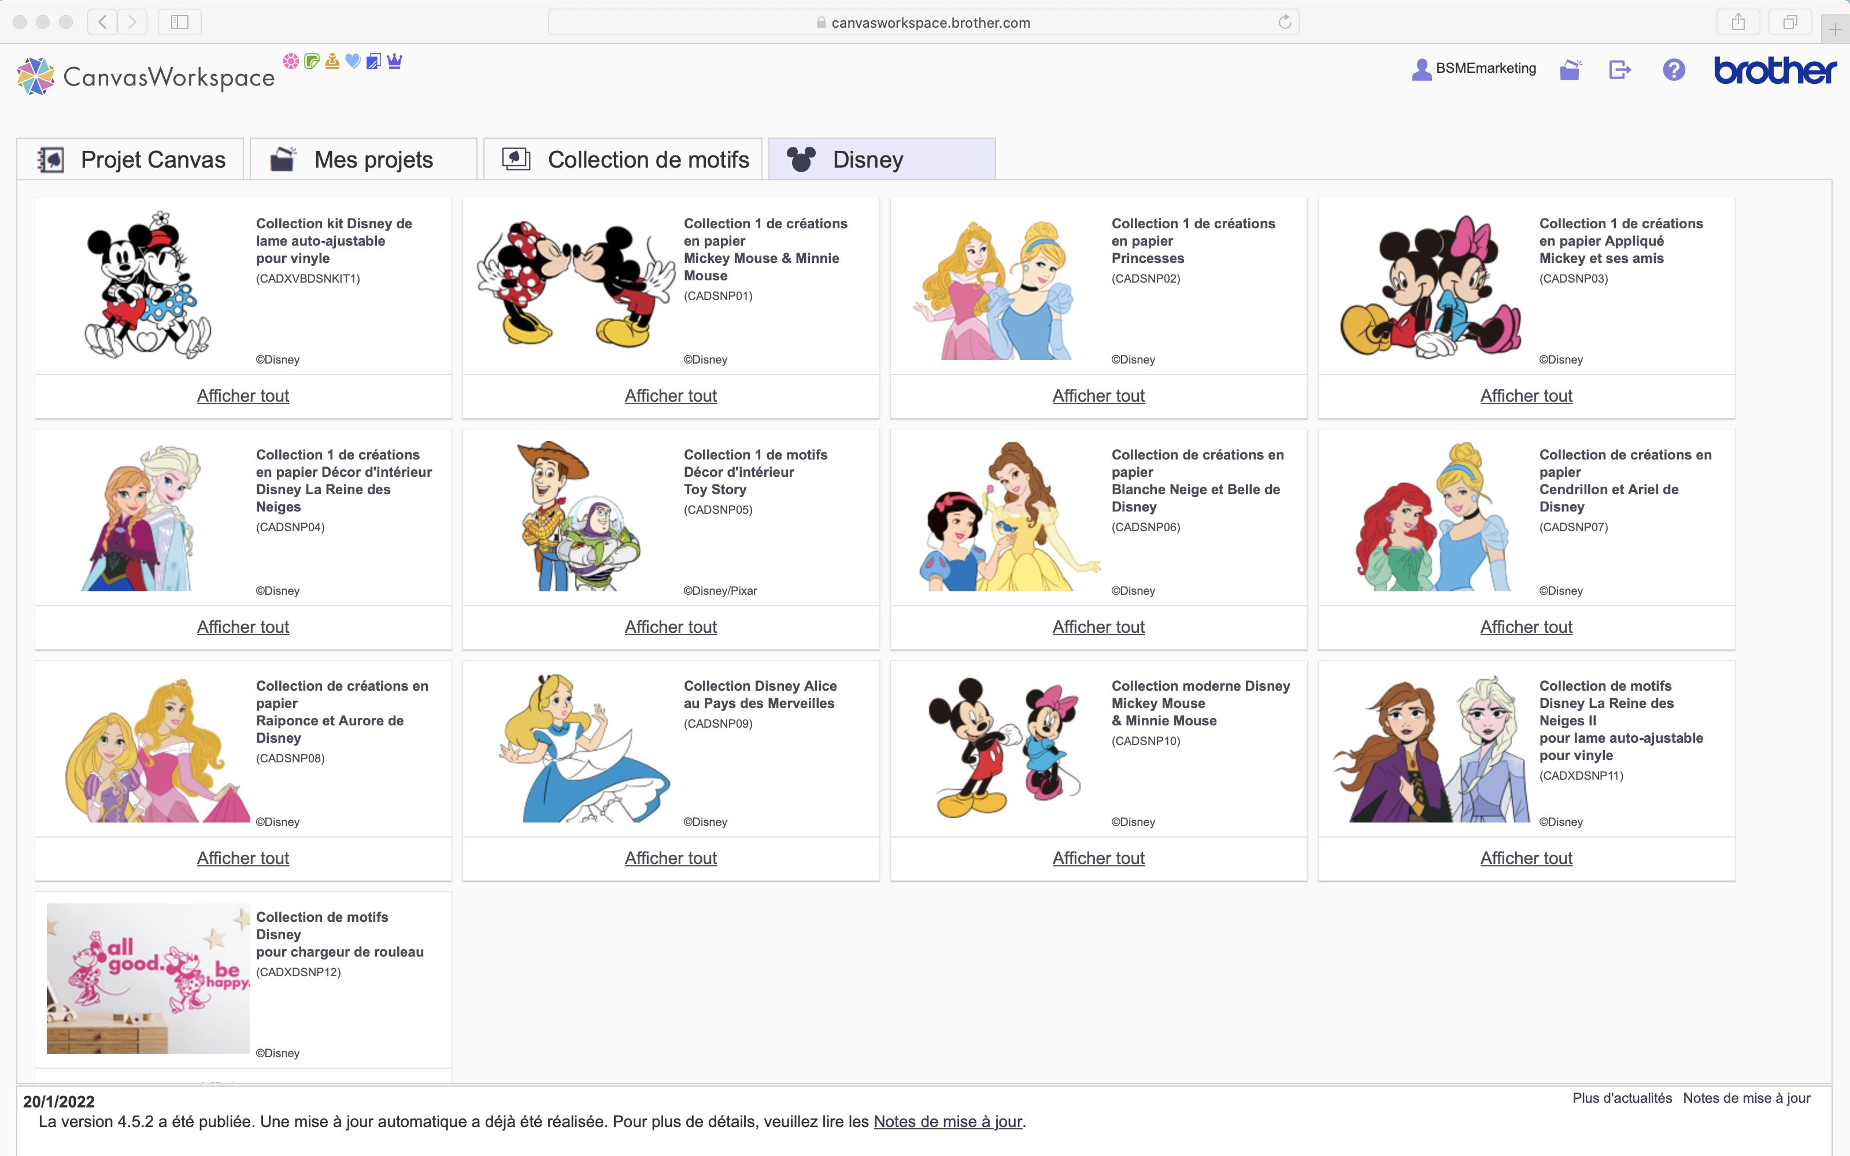Click Afficher tout for Cendrillon et Ariel
Screen dimensions: 1850x1156
click(1526, 627)
